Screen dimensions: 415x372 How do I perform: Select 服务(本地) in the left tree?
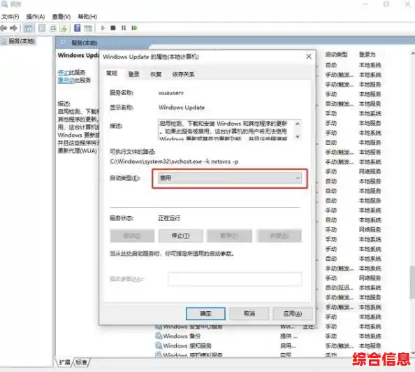coord(22,41)
